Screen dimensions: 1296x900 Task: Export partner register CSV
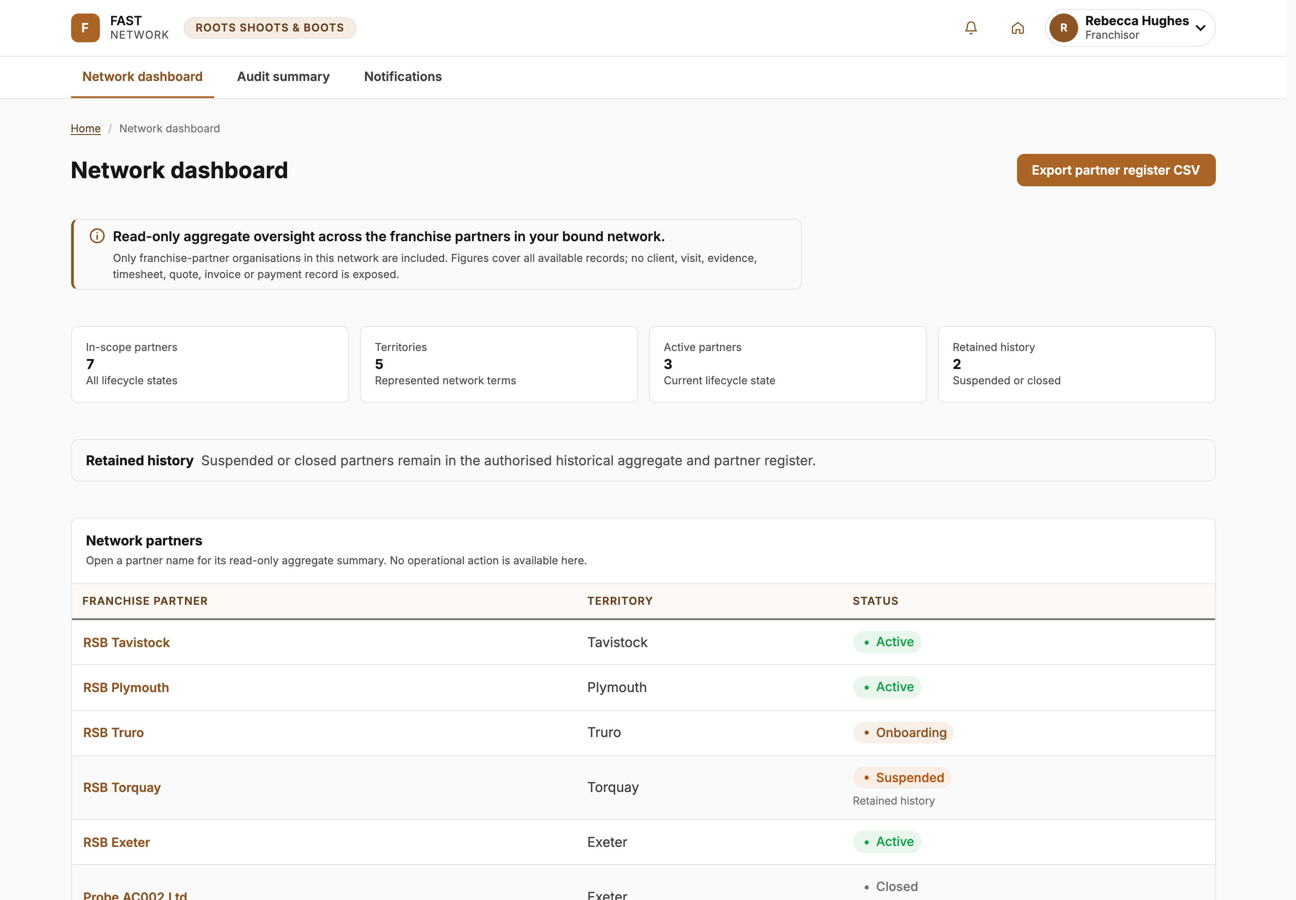click(x=1116, y=170)
